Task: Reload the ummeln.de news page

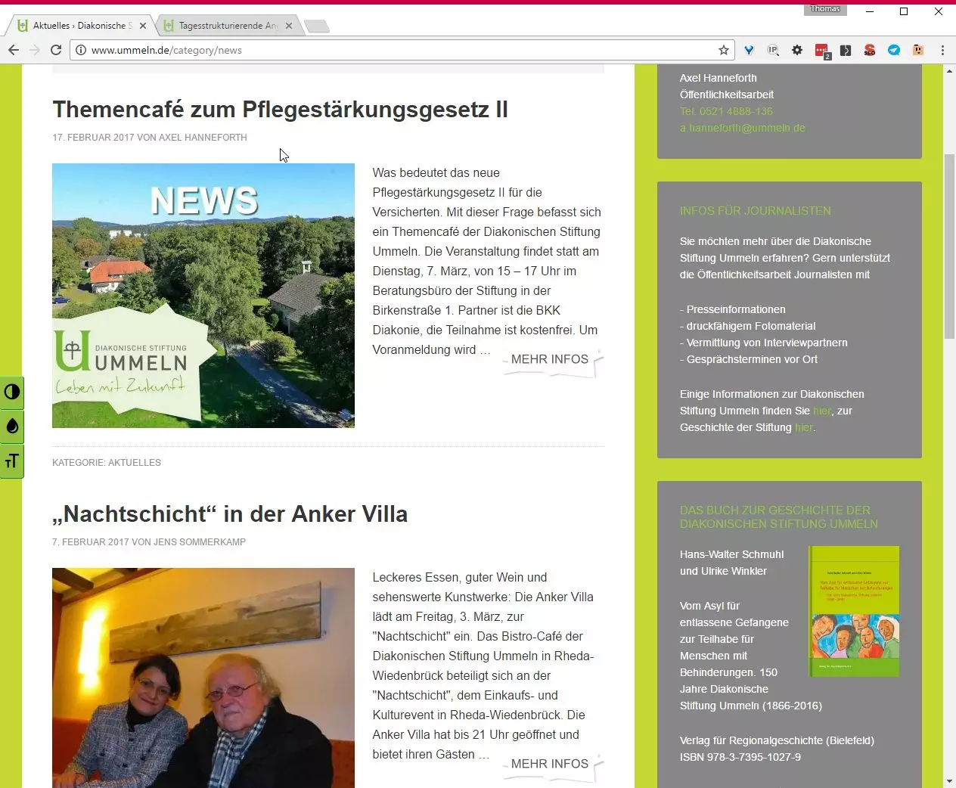Action: click(55, 50)
